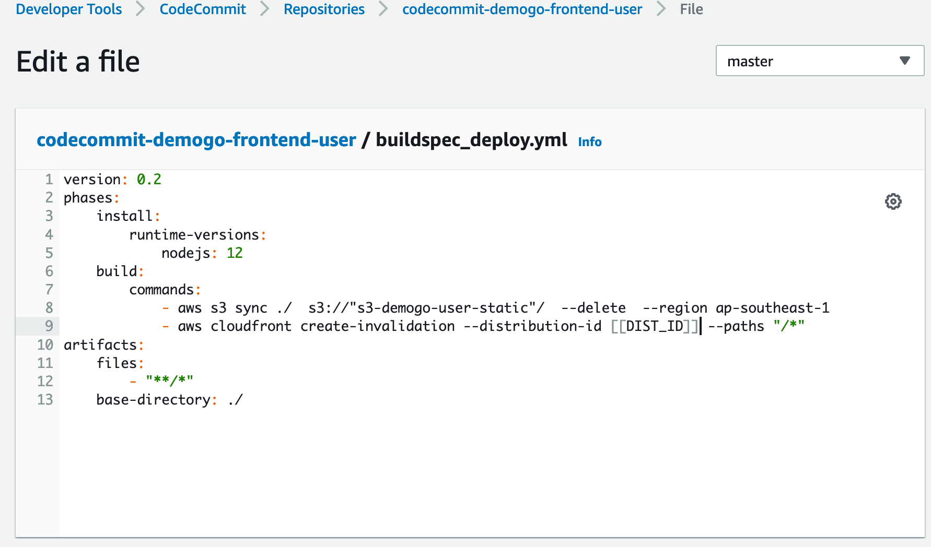Screen dimensions: 931x547
Task: Place cursor on the base-directory line
Action: pos(169,400)
